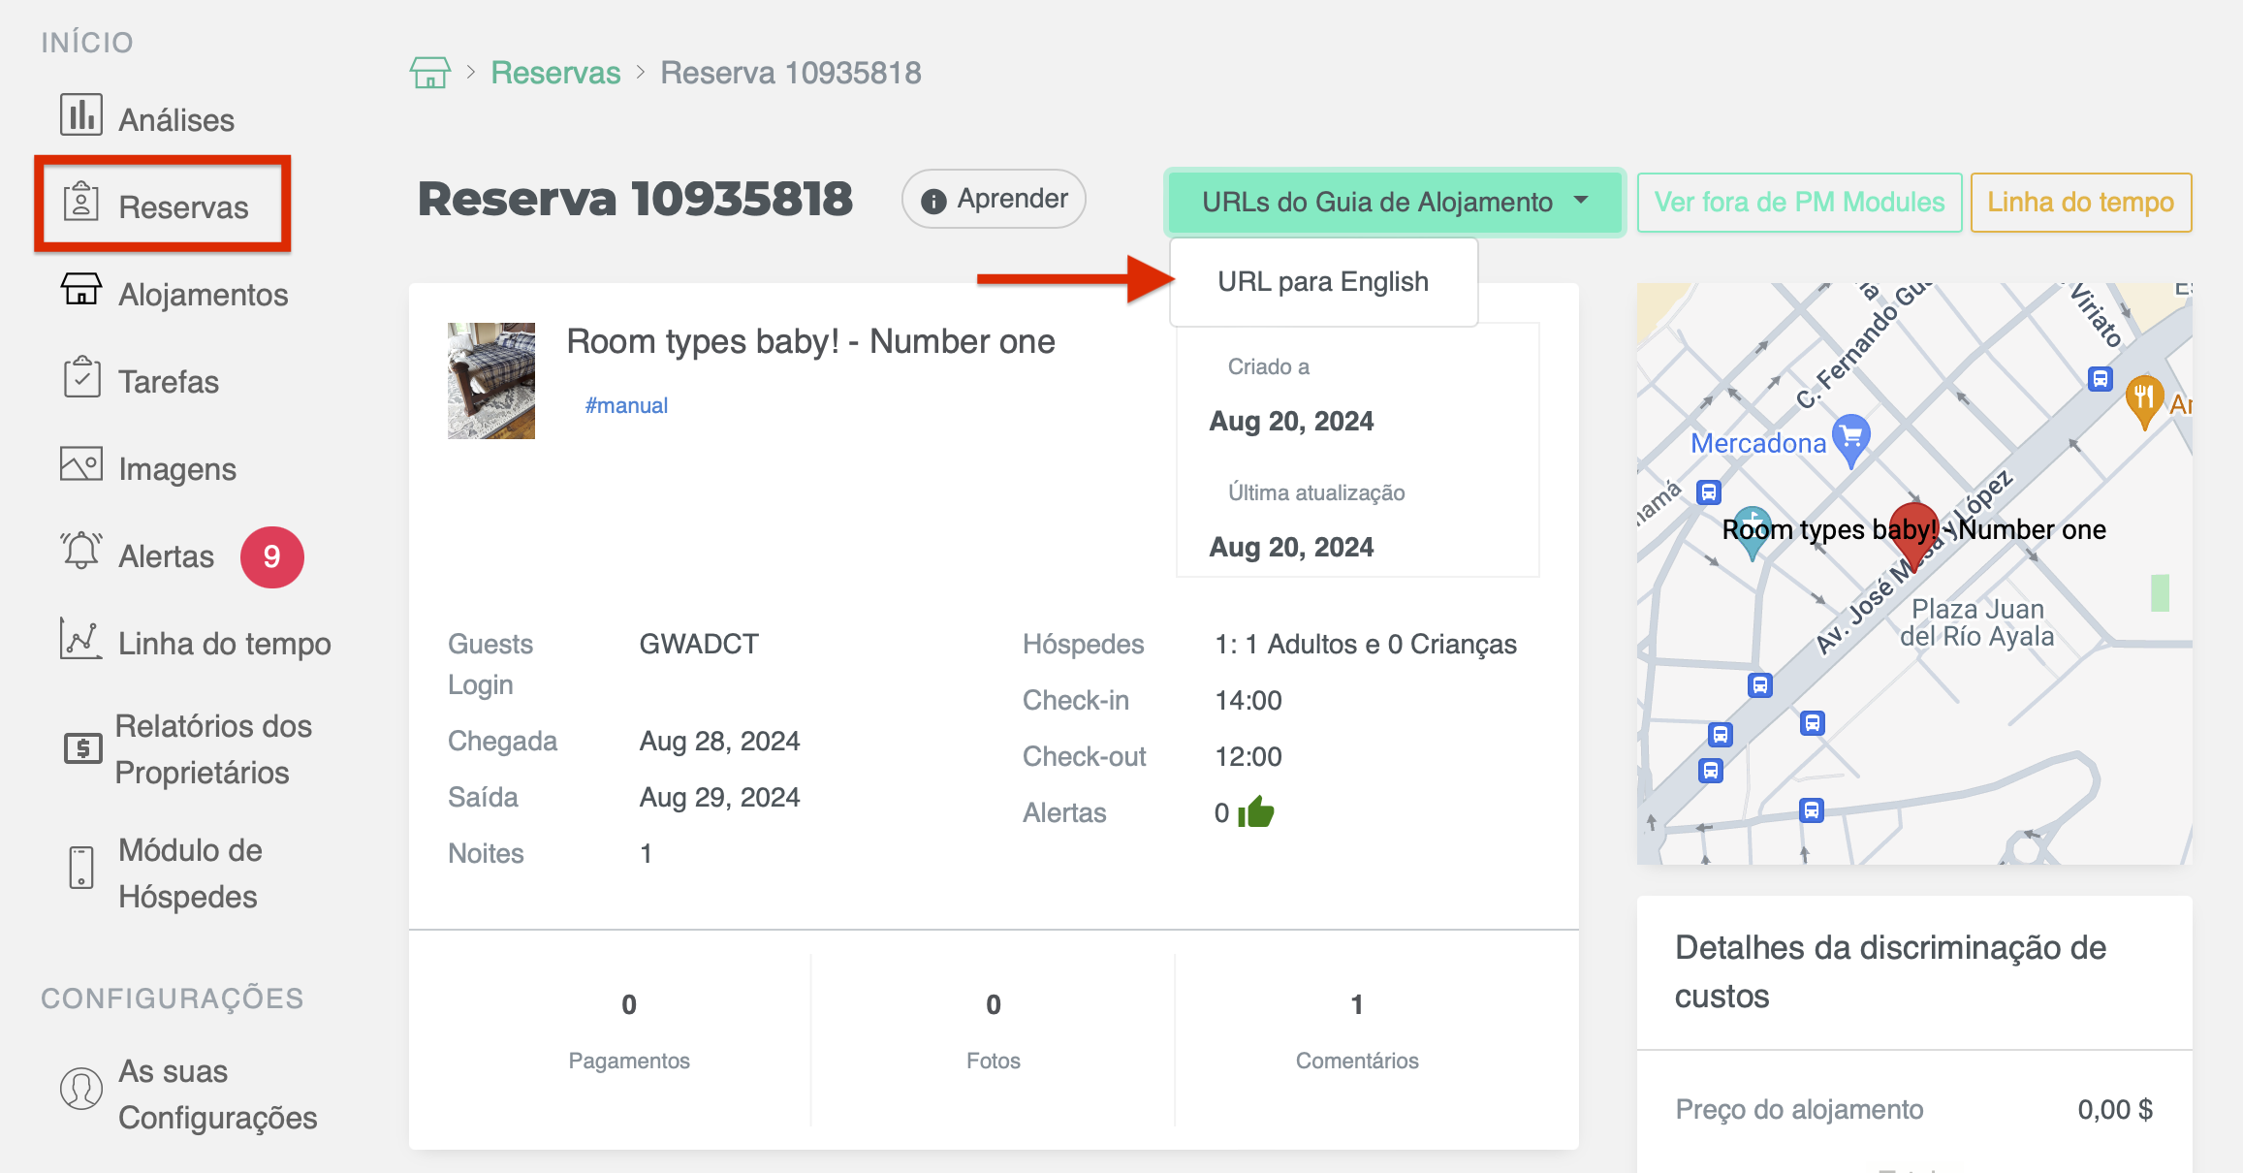Open Alojamentos storefront icon in sidebar
The height and width of the screenshot is (1173, 2243).
(81, 290)
